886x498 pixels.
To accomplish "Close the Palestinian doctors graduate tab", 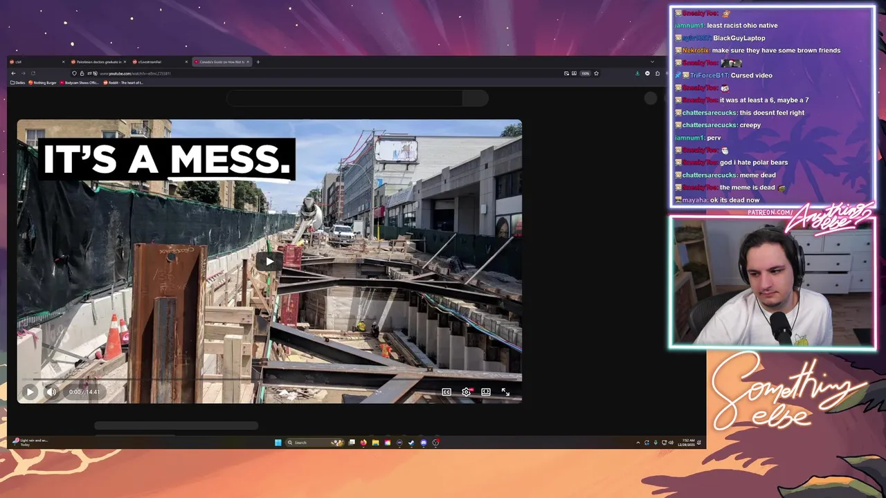I will click(x=125, y=62).
